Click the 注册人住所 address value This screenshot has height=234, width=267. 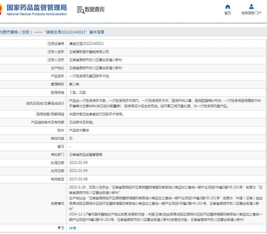[x=95, y=60]
